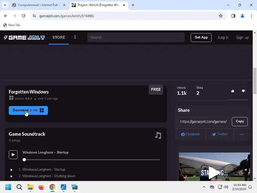Click the page vertical scrollbar thumb

click(255, 81)
